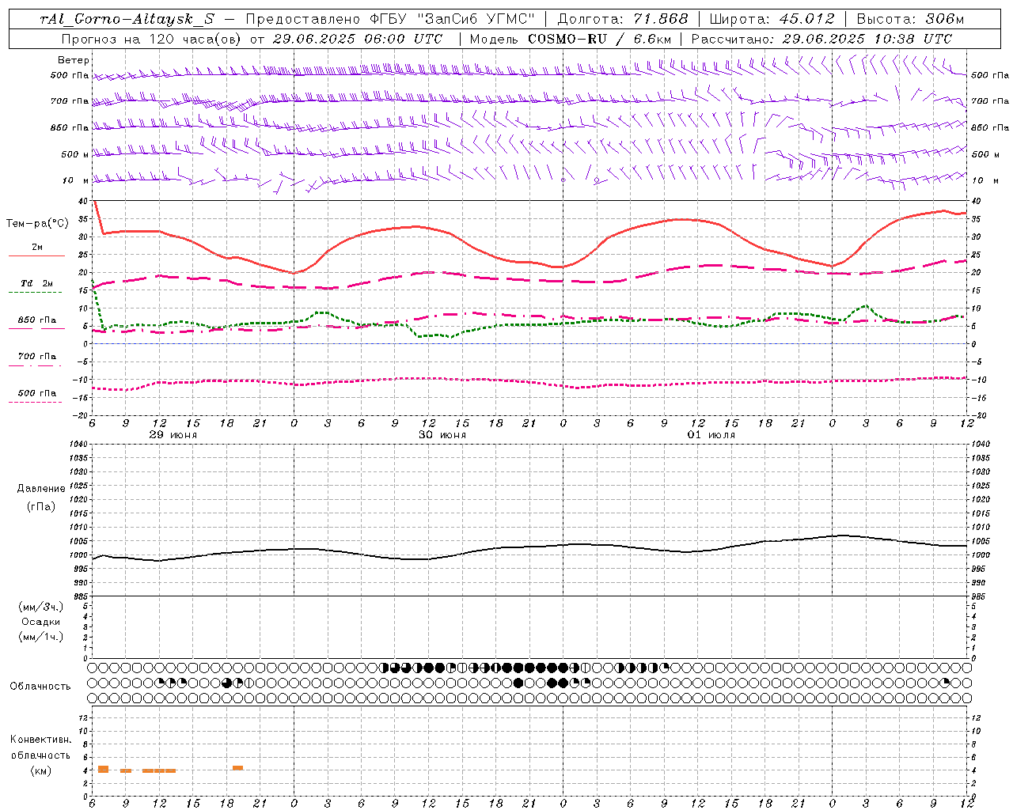
Task: Click the Давление panel label
Action: point(41,489)
